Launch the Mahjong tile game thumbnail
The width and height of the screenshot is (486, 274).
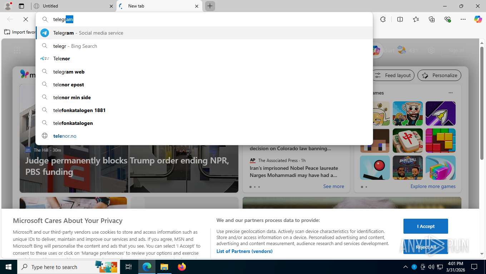408,141
